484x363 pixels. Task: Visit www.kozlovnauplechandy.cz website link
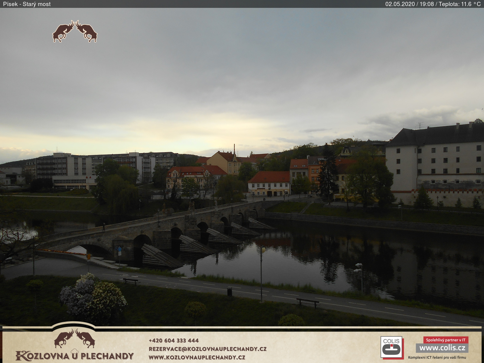pos(197,357)
